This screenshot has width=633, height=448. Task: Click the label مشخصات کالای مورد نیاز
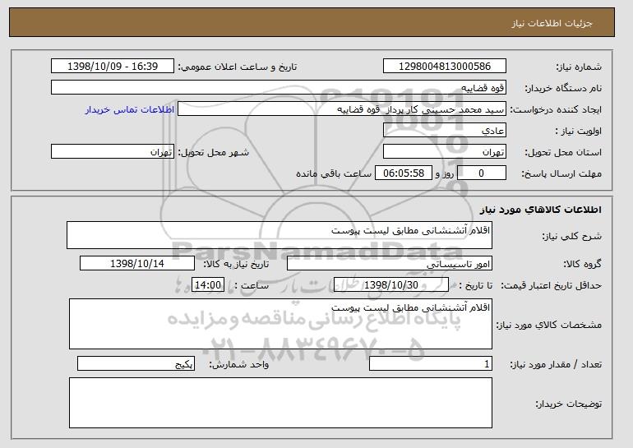[549, 325]
